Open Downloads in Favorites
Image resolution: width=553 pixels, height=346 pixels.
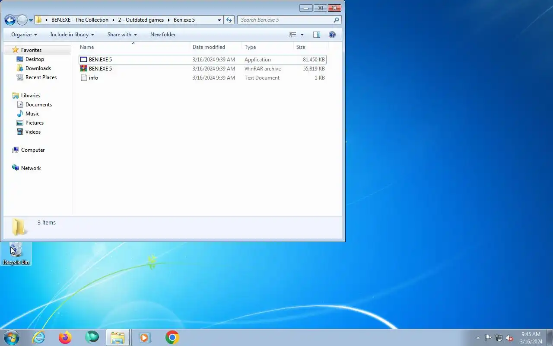click(38, 68)
